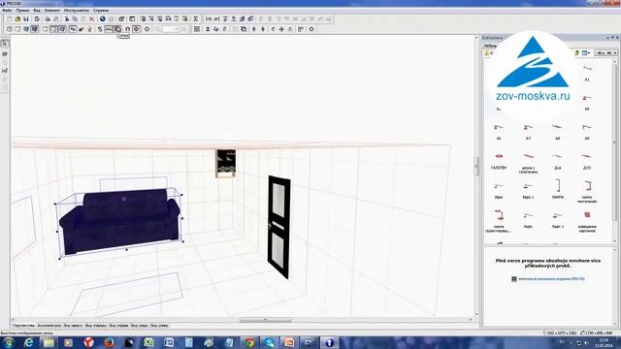Viewport: 621px width, 349px height.
Task: Open Yandex browser from the taskbar
Action: (x=88, y=342)
